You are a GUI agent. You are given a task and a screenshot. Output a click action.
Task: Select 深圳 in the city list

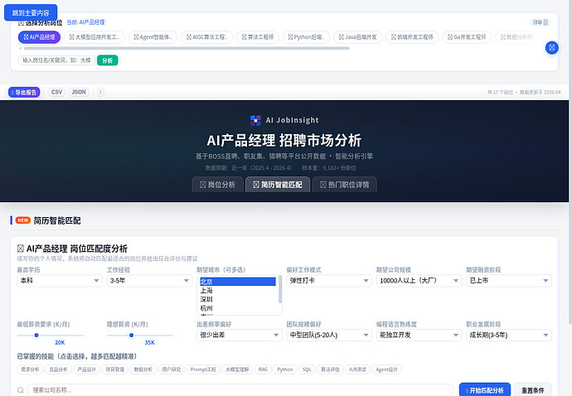(238, 299)
